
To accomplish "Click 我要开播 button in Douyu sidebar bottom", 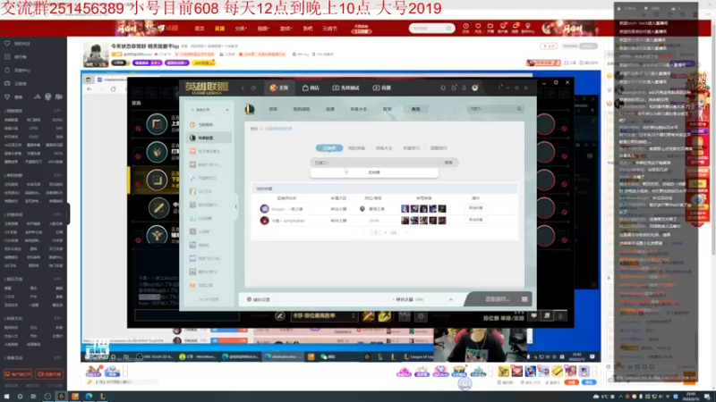I will point(49,374).
